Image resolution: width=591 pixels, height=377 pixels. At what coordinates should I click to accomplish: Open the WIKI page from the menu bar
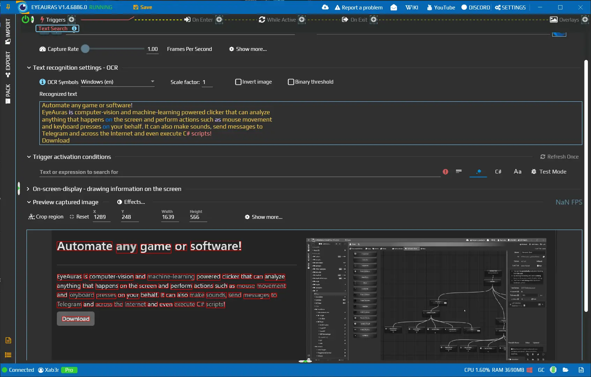[x=412, y=7]
